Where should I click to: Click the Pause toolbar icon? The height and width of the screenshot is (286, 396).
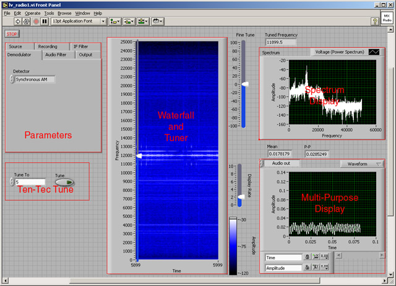pyautogui.click(x=44, y=21)
